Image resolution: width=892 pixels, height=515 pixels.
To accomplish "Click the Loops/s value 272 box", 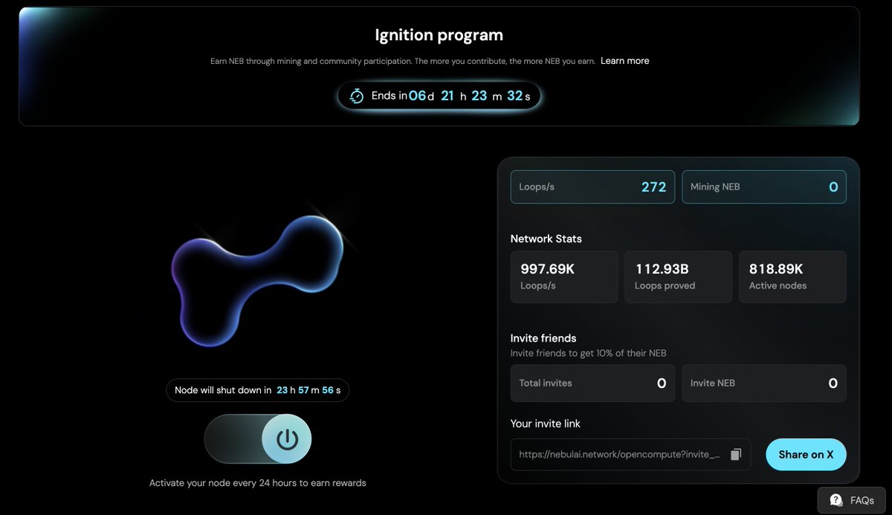I will pos(592,187).
